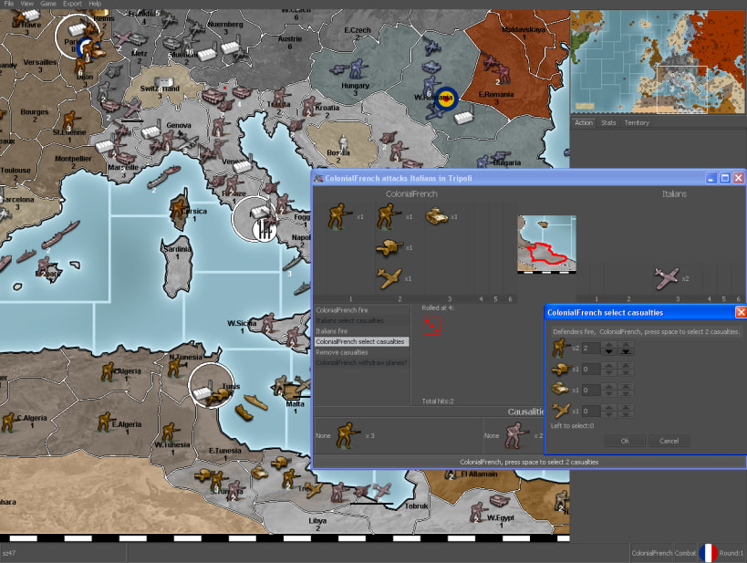The image size is (747, 563).
Task: Click Italian infantry x2 casualties icon
Action: click(517, 435)
